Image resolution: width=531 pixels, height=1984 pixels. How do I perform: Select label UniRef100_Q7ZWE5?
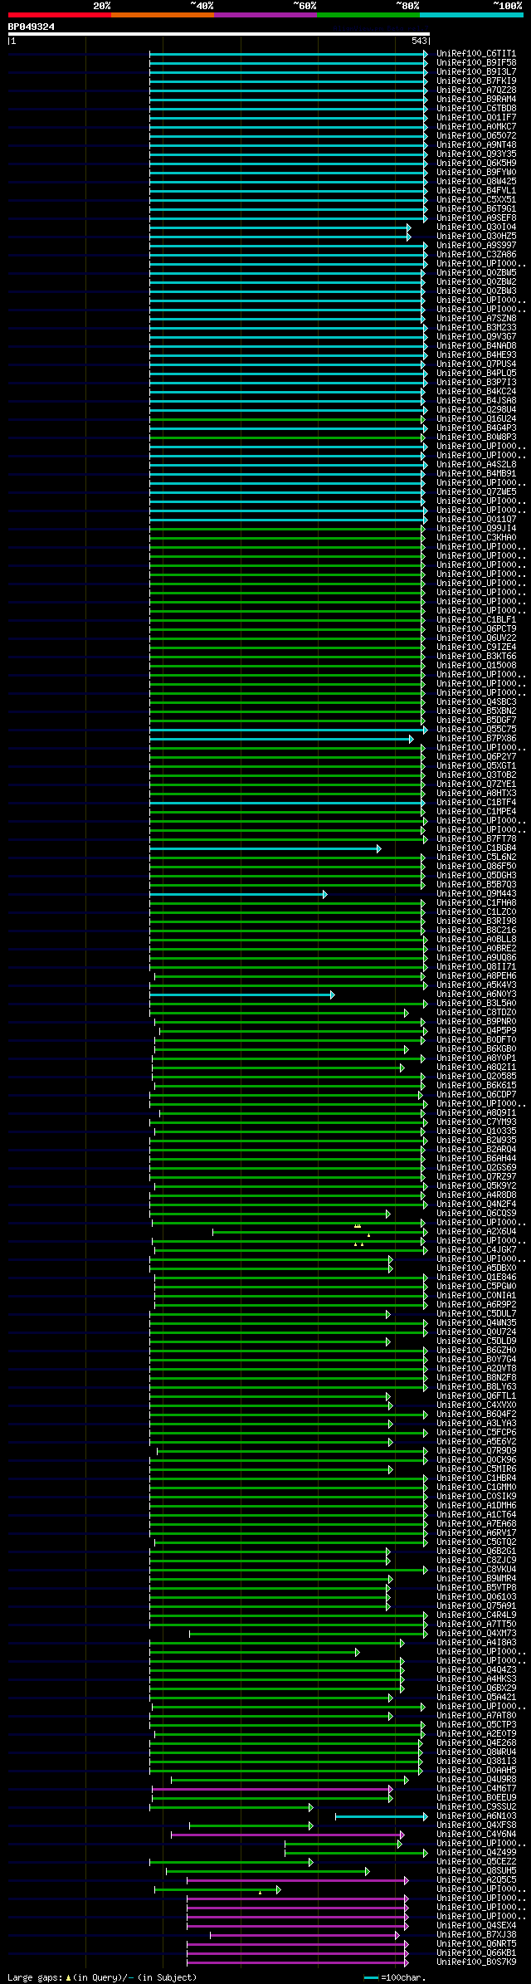(x=476, y=491)
